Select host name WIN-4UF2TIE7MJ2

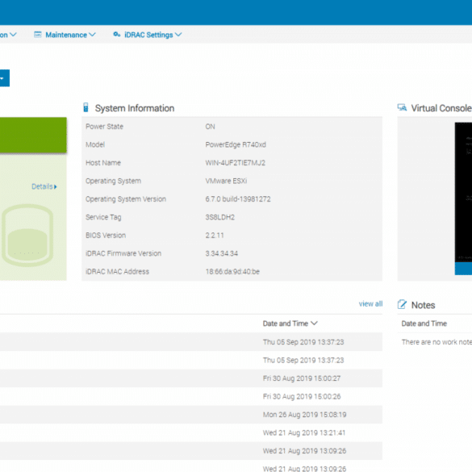[x=236, y=163]
